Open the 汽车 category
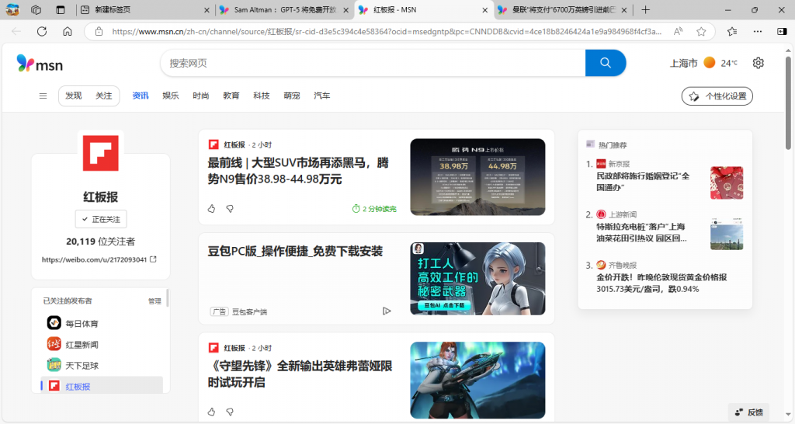Viewport: 795px width, 424px height. (322, 96)
